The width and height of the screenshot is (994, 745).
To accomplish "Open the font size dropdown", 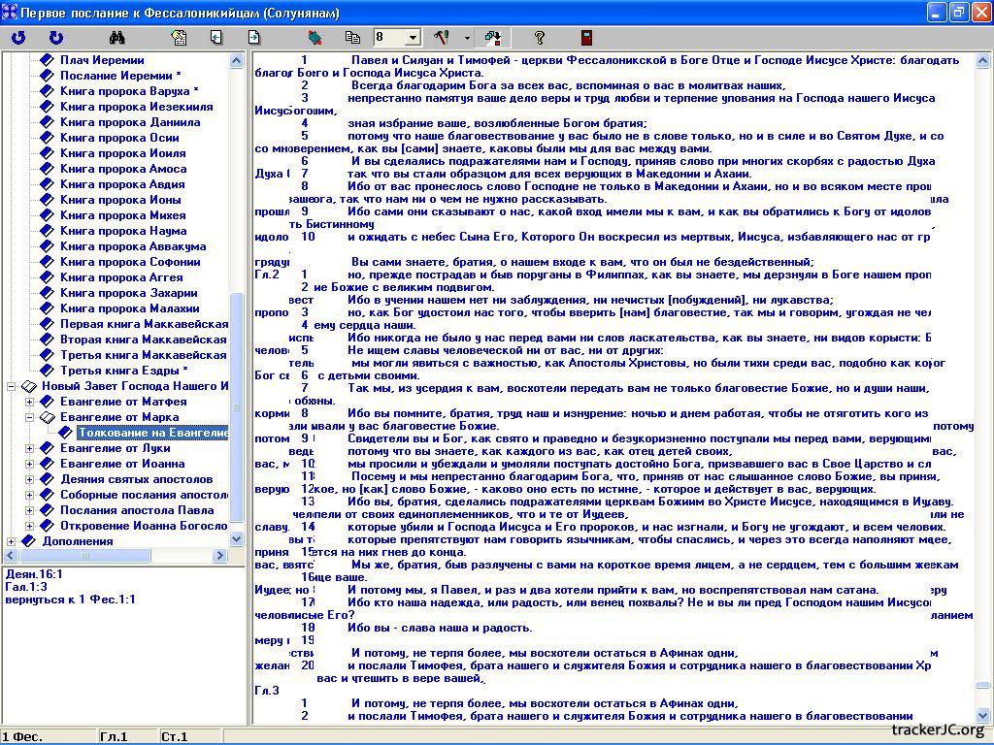I will pyautogui.click(x=412, y=38).
